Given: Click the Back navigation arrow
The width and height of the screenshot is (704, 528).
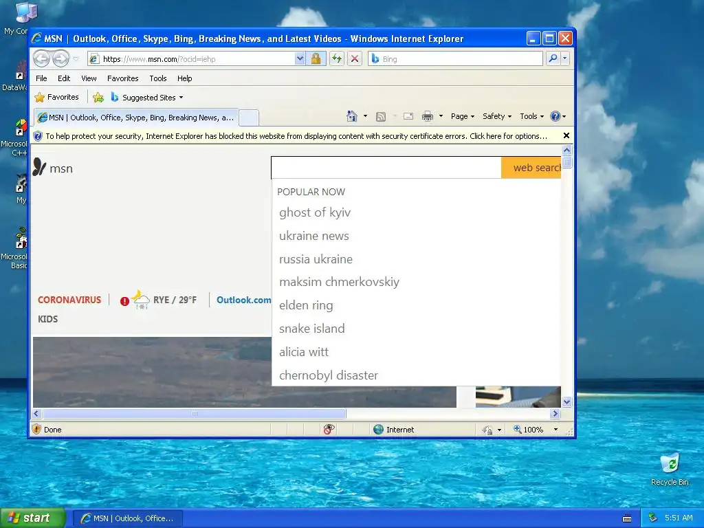Looking at the screenshot, I should [x=42, y=58].
